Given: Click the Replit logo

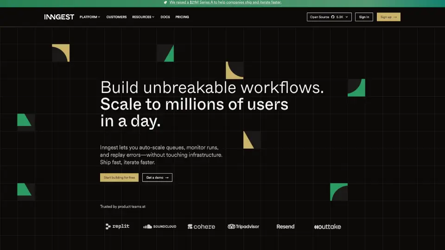Looking at the screenshot, I should coord(117,226).
